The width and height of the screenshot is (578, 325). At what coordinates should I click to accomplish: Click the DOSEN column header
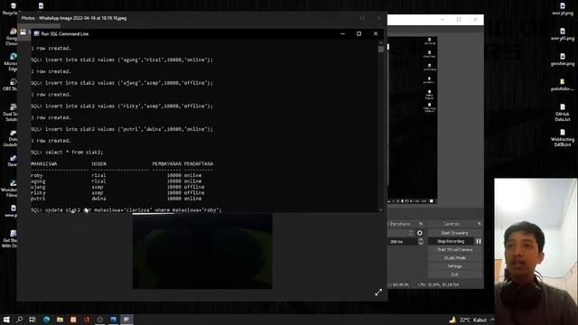[x=98, y=163]
